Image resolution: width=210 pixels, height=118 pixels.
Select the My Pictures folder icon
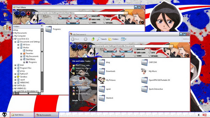click(x=102, y=80)
